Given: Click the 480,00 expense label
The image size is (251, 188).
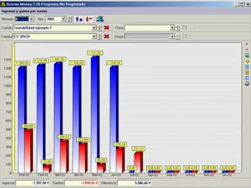Looking at the screenshot, I should [x=29, y=126].
